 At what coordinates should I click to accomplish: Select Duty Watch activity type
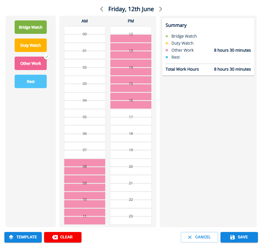click(x=31, y=45)
